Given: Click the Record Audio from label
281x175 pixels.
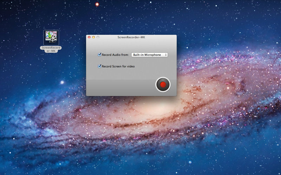Looking at the screenshot, I should (x=115, y=55).
